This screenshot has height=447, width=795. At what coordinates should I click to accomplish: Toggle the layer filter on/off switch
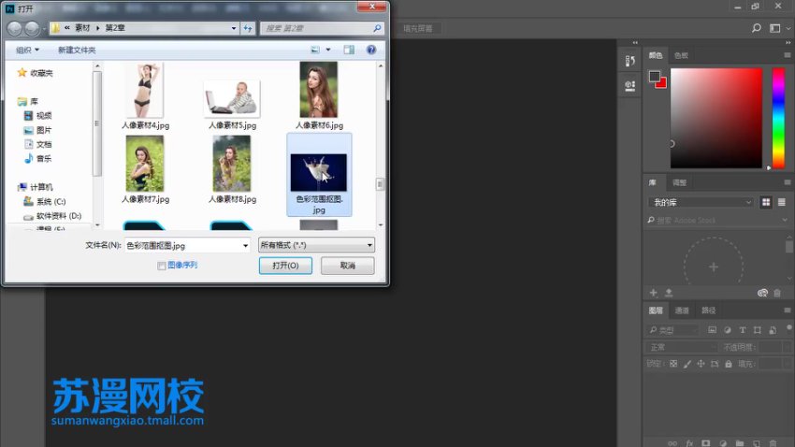coord(788,328)
